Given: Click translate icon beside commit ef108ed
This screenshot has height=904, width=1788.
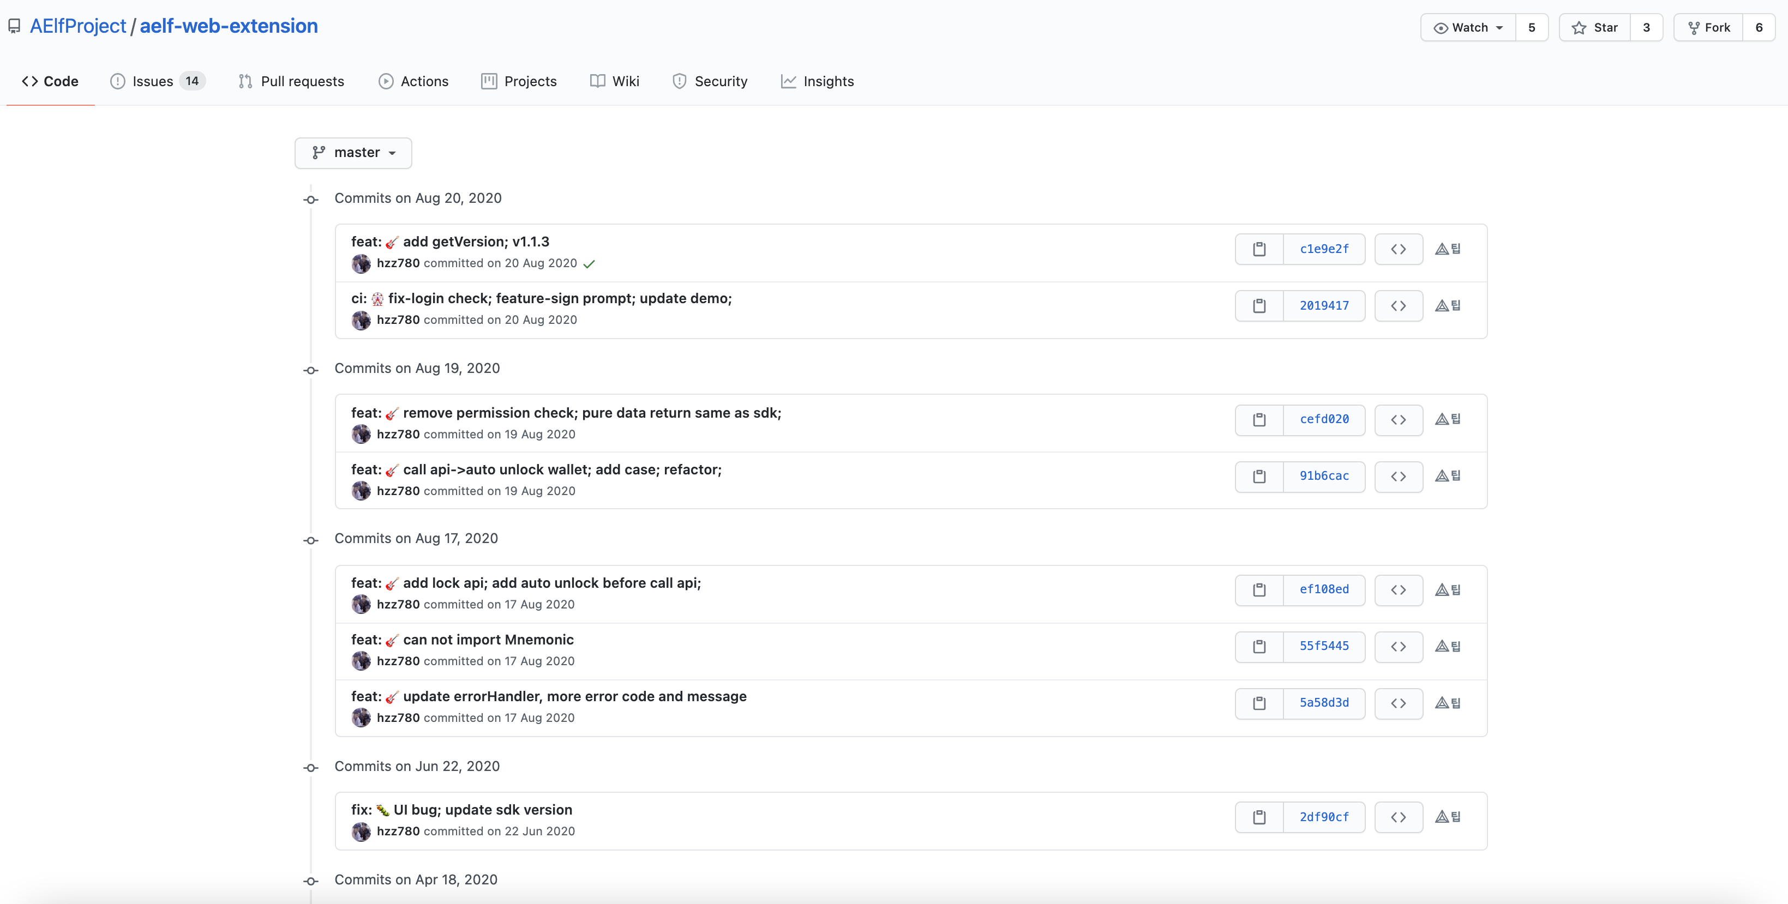Looking at the screenshot, I should [x=1448, y=590].
